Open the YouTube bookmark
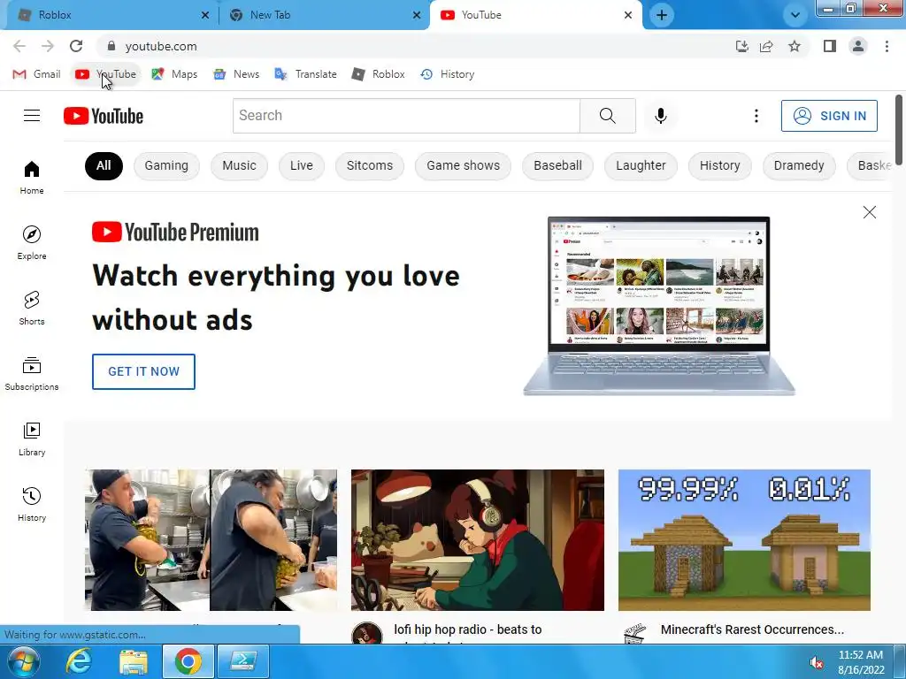 (x=106, y=74)
